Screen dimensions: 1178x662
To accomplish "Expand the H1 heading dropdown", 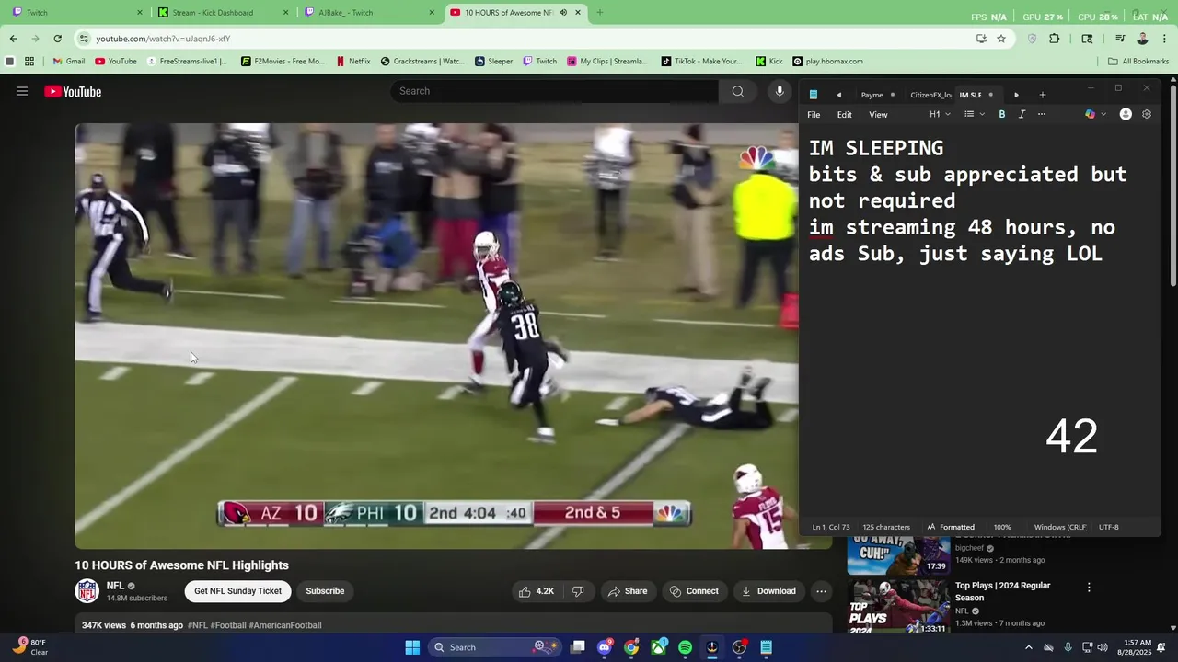I will pyautogui.click(x=940, y=114).
